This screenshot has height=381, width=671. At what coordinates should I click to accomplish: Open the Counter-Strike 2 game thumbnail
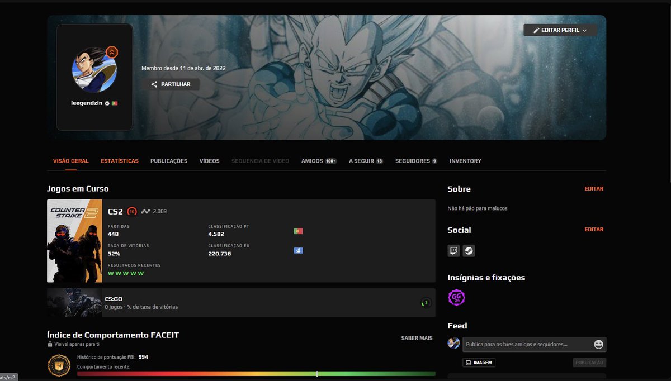pos(74,241)
